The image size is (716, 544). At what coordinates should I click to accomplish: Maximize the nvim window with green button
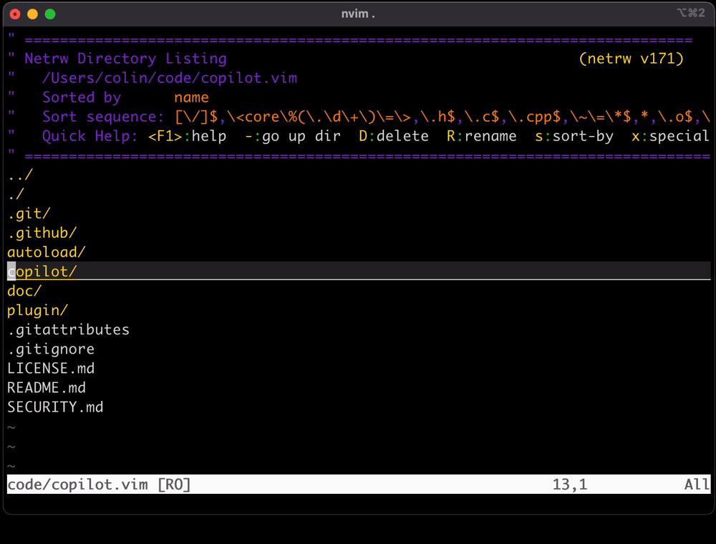coord(50,14)
